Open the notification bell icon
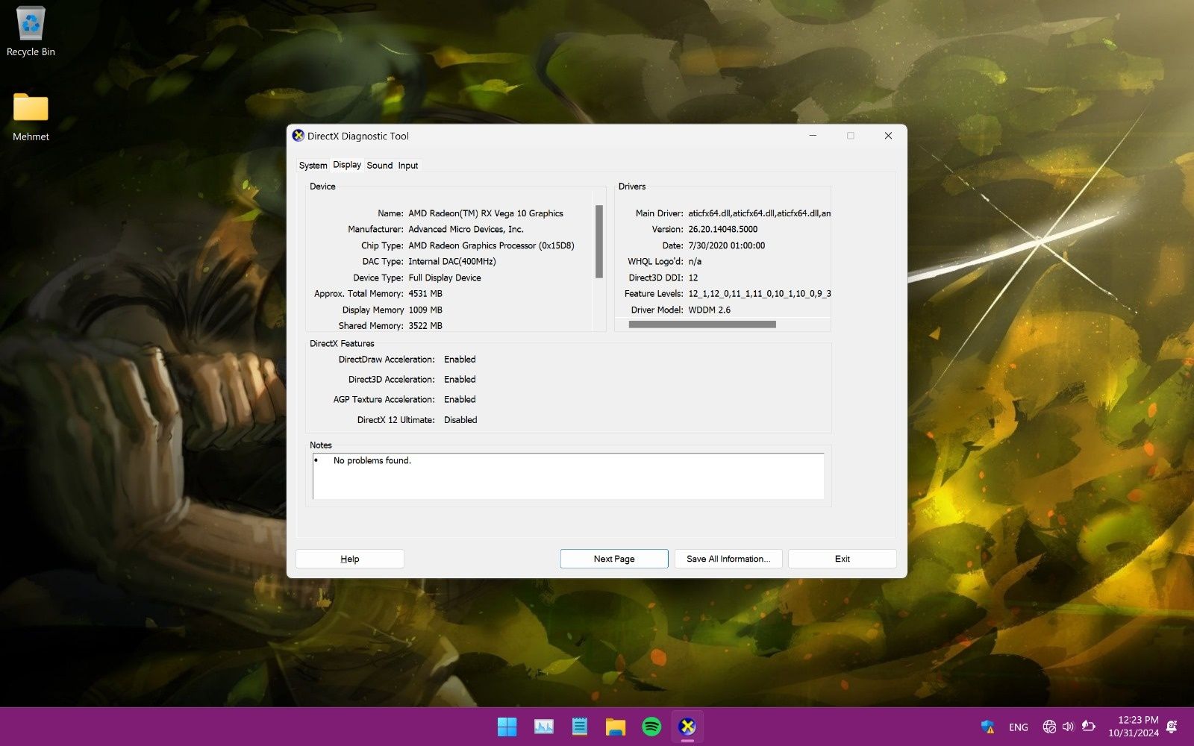1194x746 pixels. (1172, 727)
